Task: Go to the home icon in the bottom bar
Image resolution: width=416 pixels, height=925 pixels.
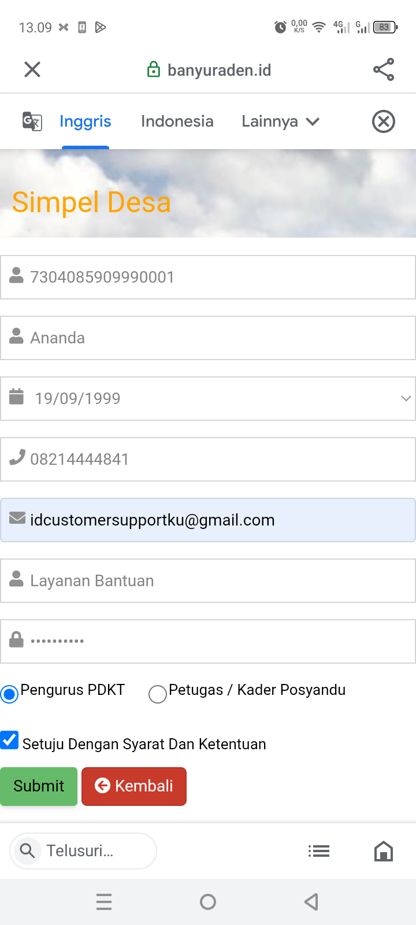Action: tap(384, 851)
